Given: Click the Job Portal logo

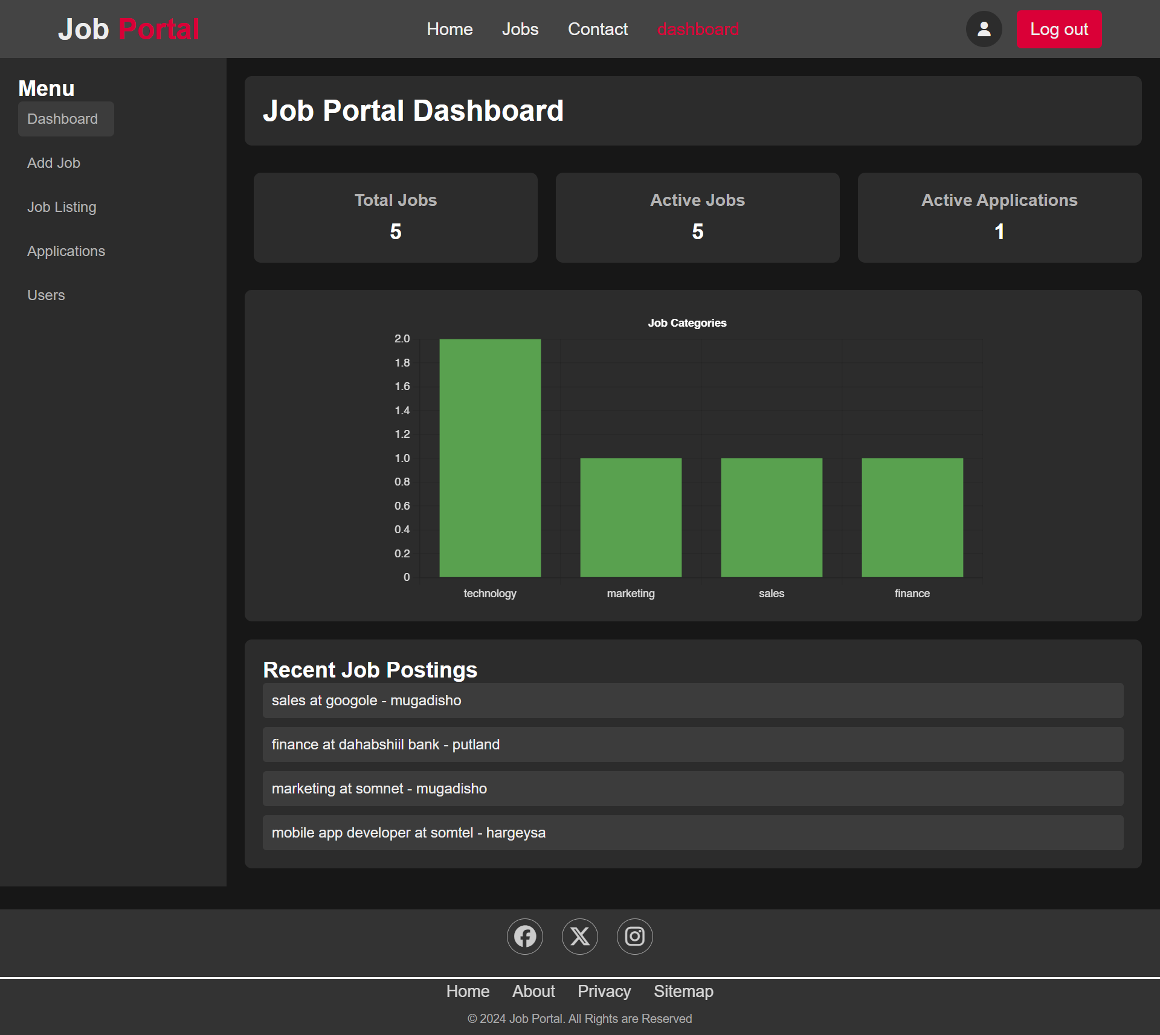Looking at the screenshot, I should point(129,29).
